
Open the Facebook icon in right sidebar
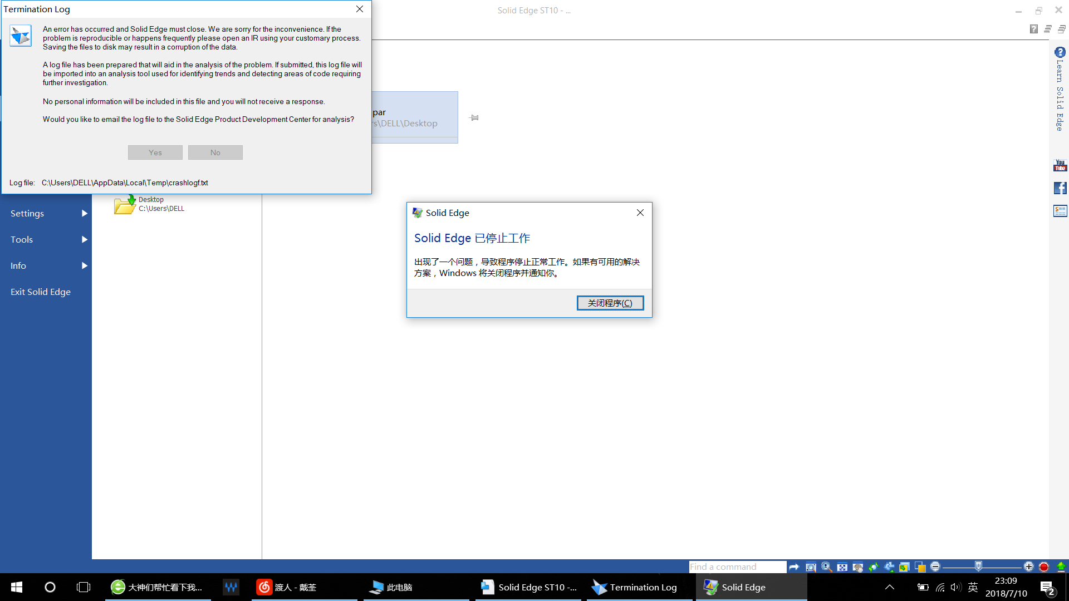pyautogui.click(x=1060, y=188)
